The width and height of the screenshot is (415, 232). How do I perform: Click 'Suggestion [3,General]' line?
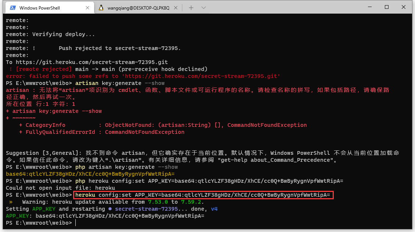203,153
